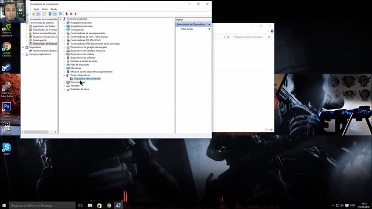Image resolution: width=372 pixels, height=209 pixels.
Task: Click the Monitores category text
Action: (76, 69)
